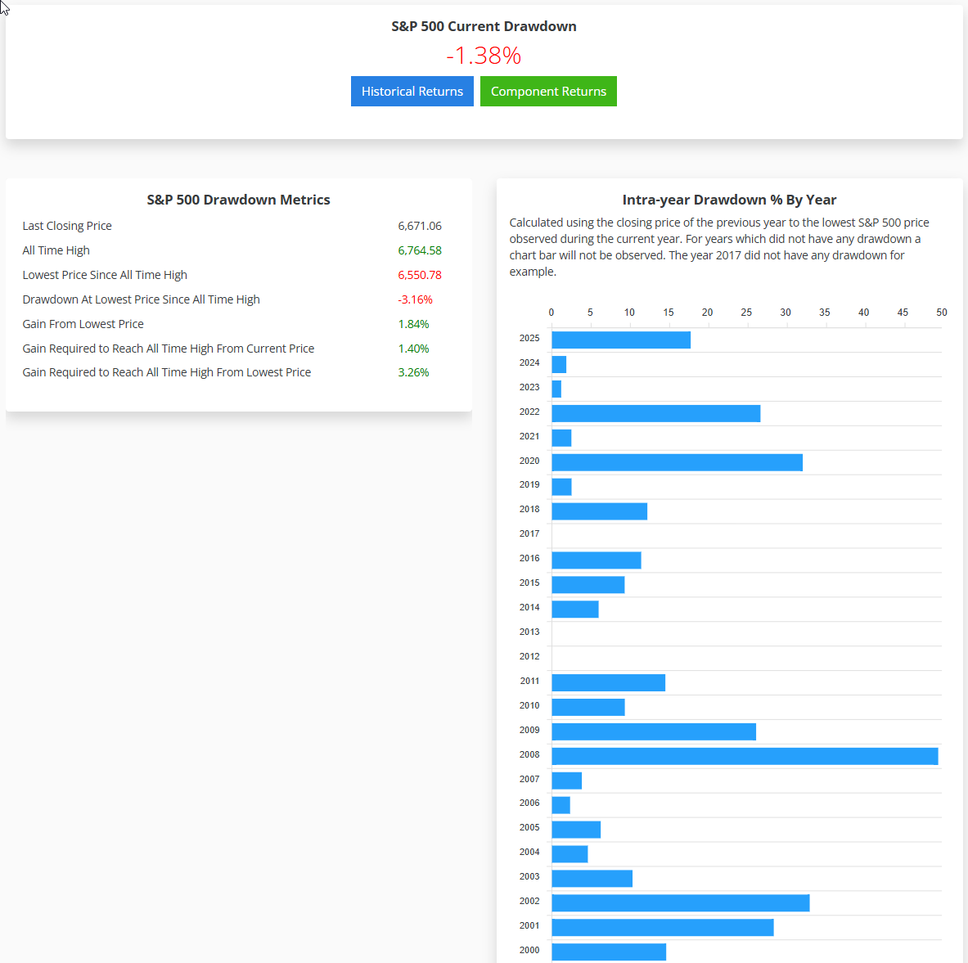Click the All Time High label
The width and height of the screenshot is (968, 963).
pyautogui.click(x=56, y=250)
